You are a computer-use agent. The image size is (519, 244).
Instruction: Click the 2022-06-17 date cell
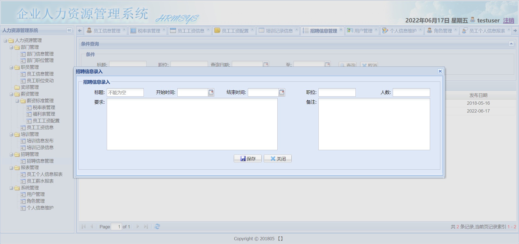click(478, 111)
